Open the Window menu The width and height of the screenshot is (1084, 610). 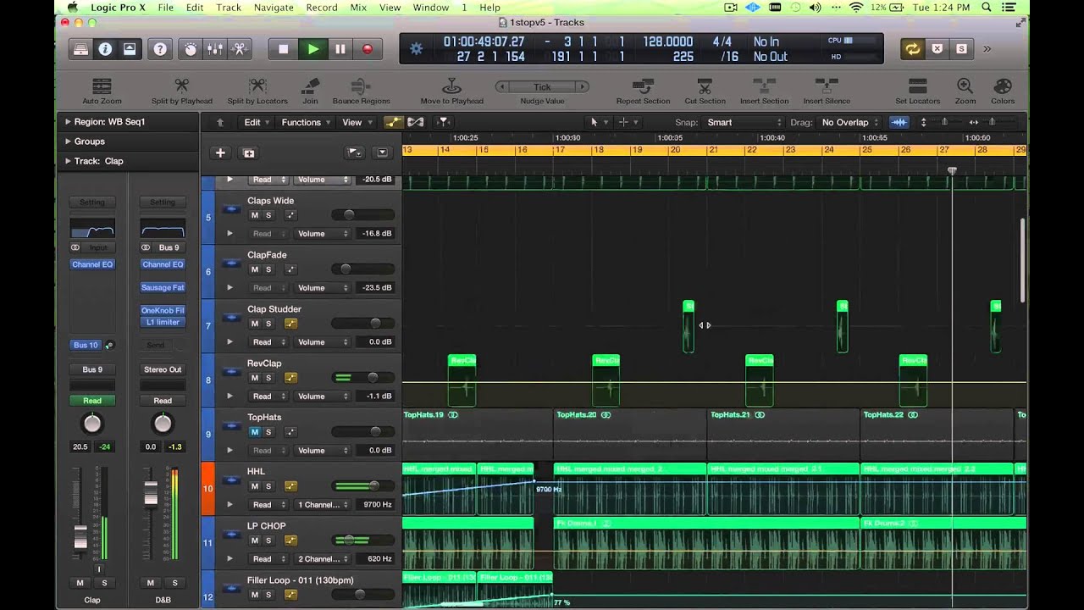click(x=431, y=8)
